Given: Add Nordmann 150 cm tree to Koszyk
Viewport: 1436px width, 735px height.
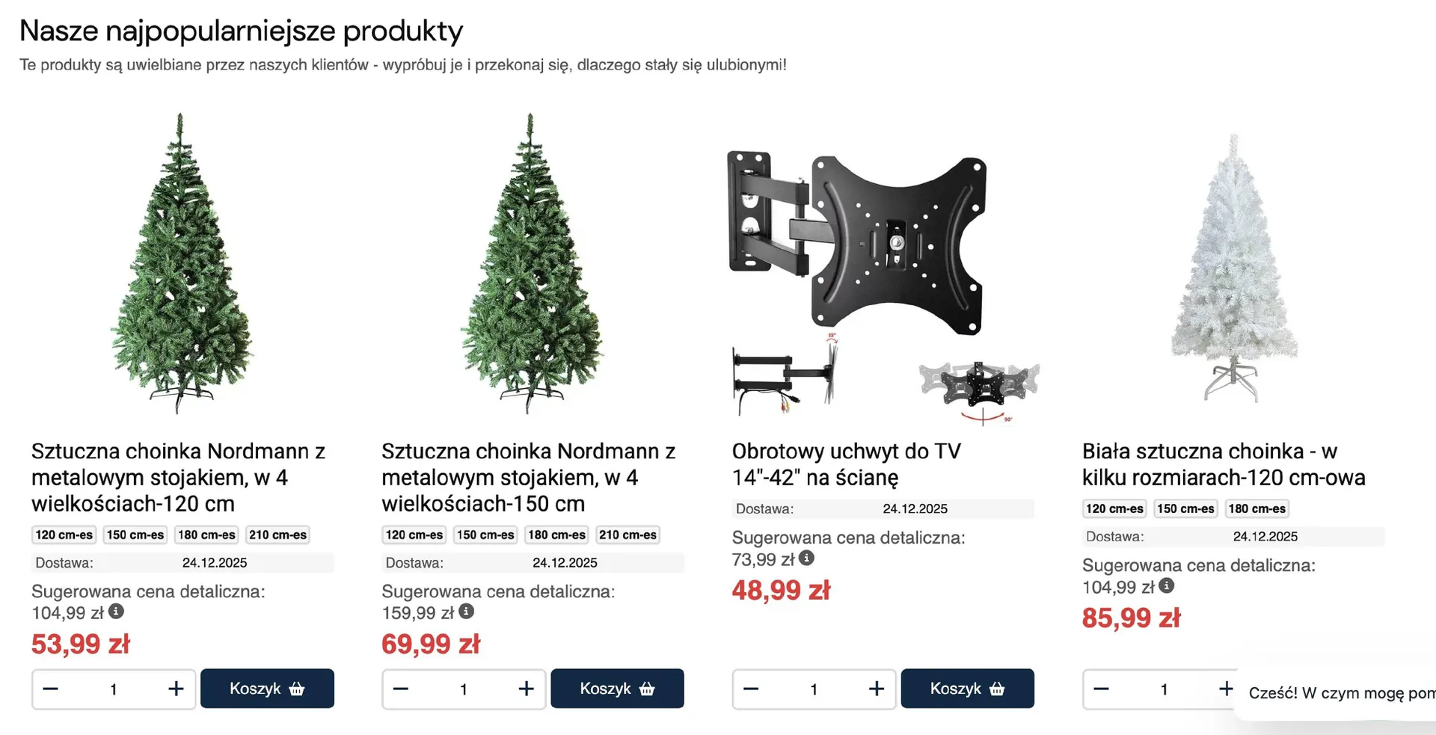Looking at the screenshot, I should pyautogui.click(x=617, y=689).
